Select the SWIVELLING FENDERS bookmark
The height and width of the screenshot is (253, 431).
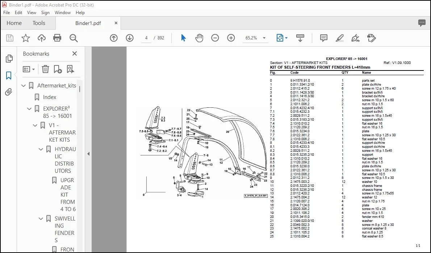(x=65, y=230)
